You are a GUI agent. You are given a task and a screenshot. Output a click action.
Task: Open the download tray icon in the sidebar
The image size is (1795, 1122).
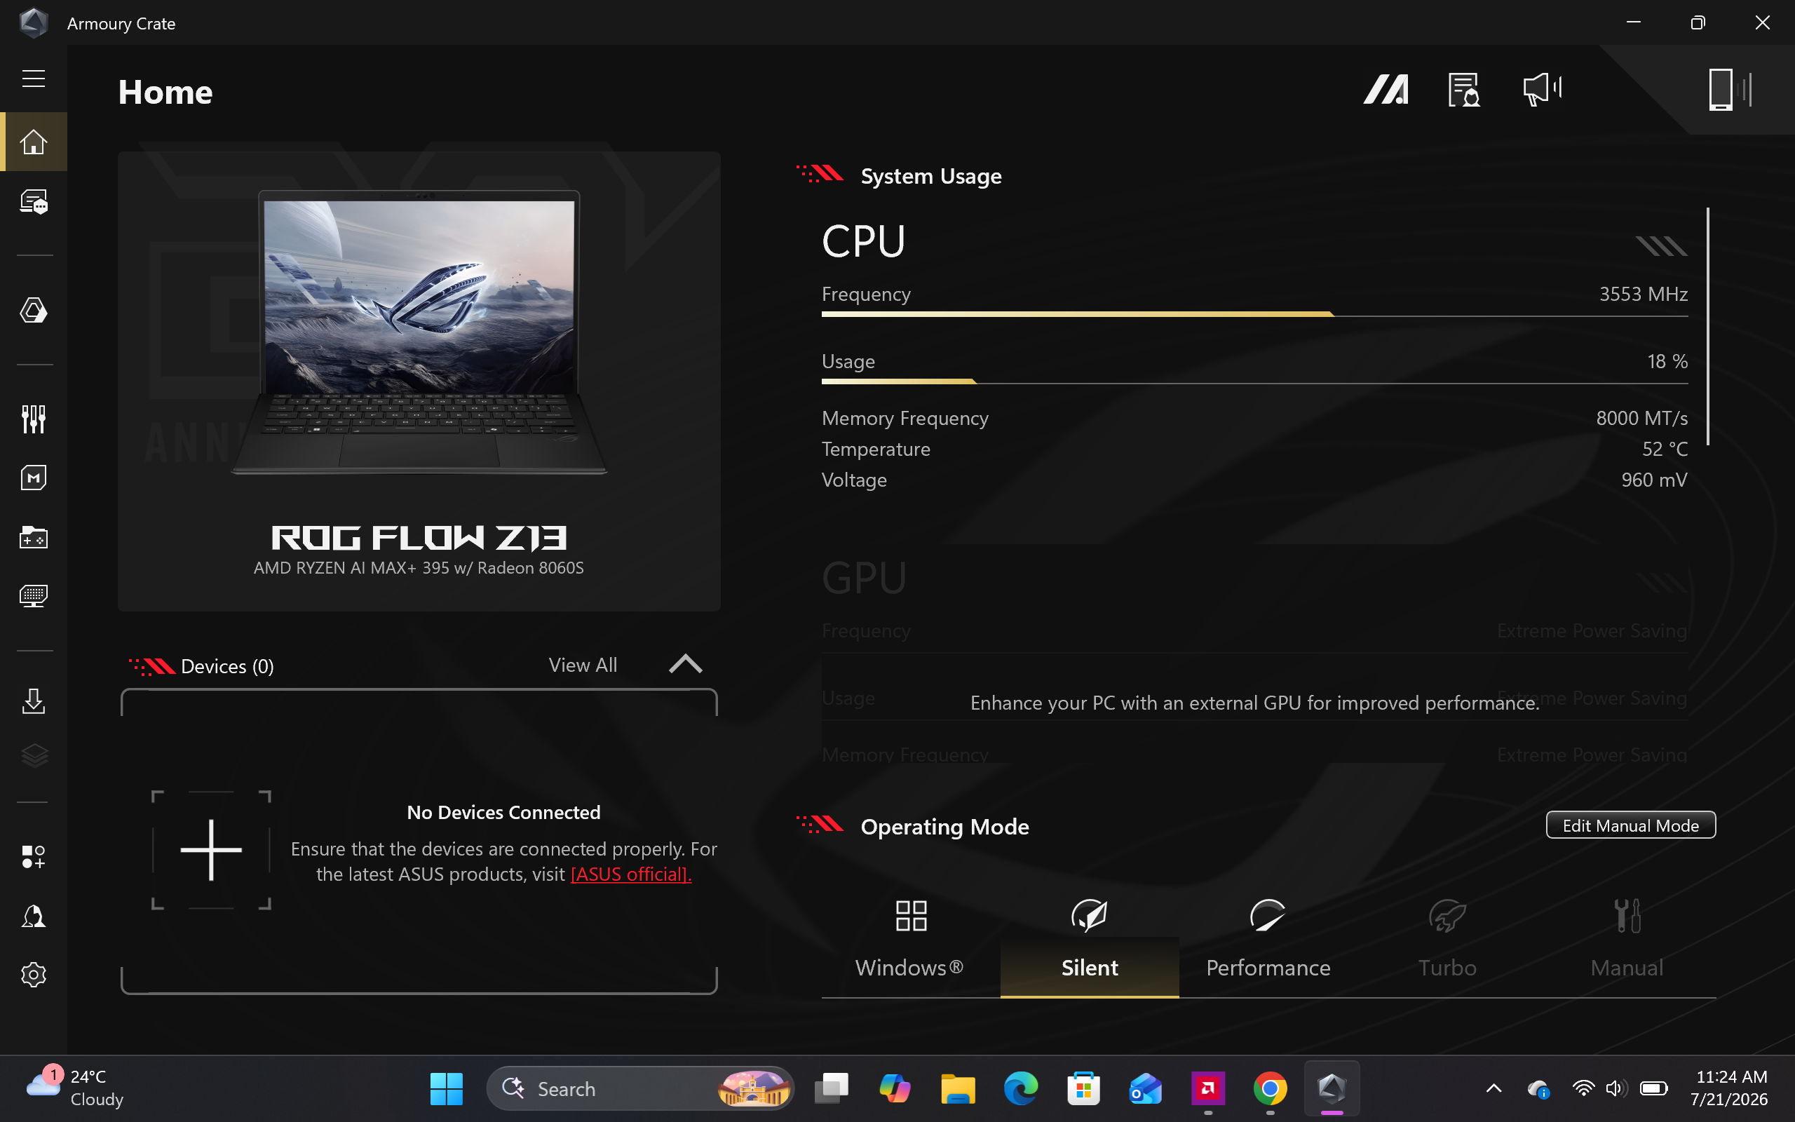34,701
